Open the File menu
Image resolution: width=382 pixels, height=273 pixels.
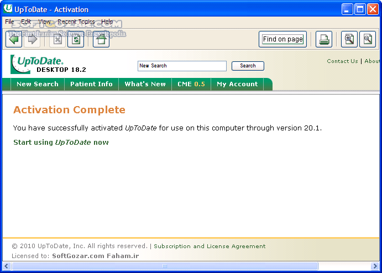tap(9, 22)
